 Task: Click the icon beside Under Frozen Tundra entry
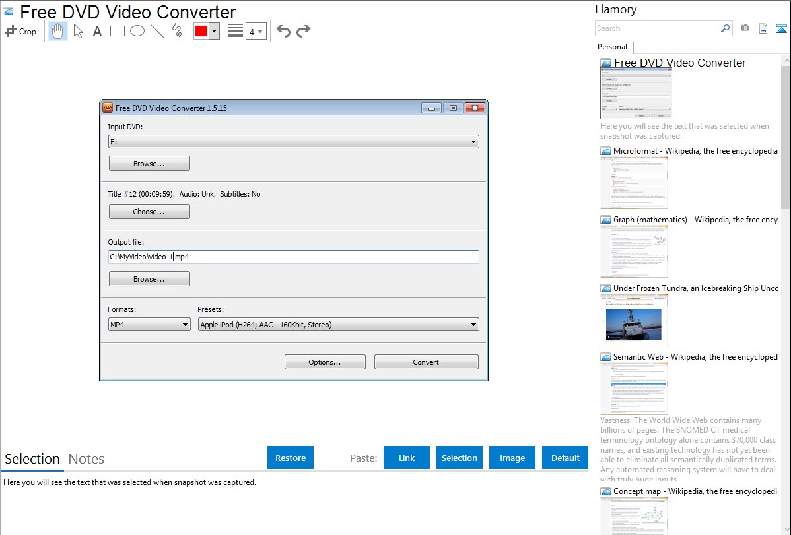coord(605,288)
